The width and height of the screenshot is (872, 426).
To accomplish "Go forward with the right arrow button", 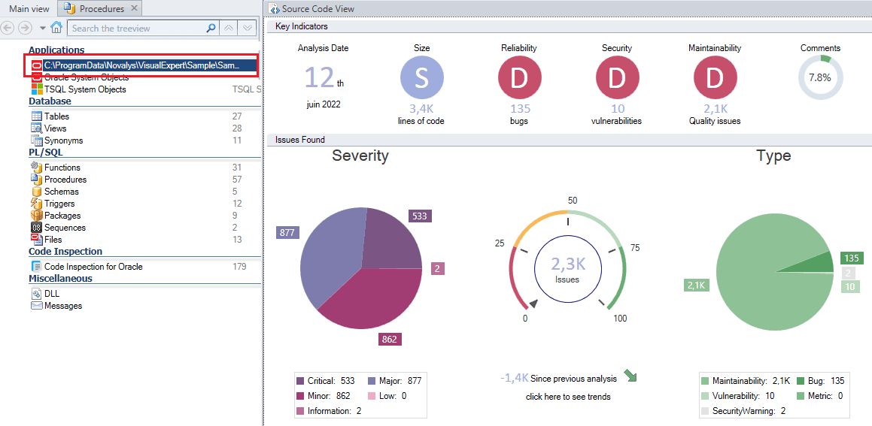I will [25, 28].
